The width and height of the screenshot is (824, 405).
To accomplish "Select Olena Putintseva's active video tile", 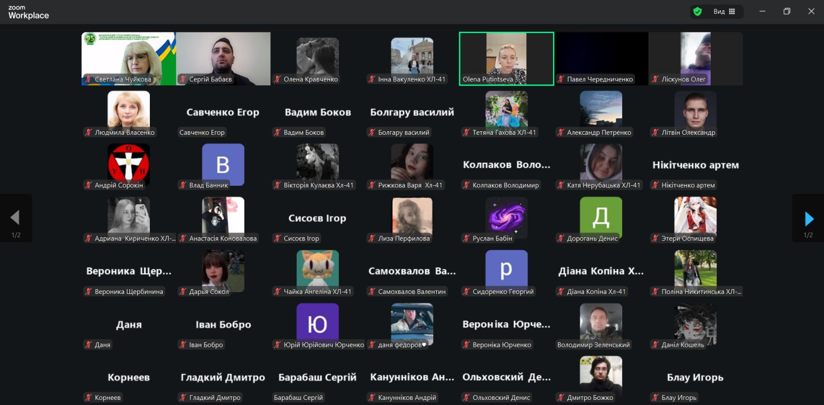I will tap(506, 58).
